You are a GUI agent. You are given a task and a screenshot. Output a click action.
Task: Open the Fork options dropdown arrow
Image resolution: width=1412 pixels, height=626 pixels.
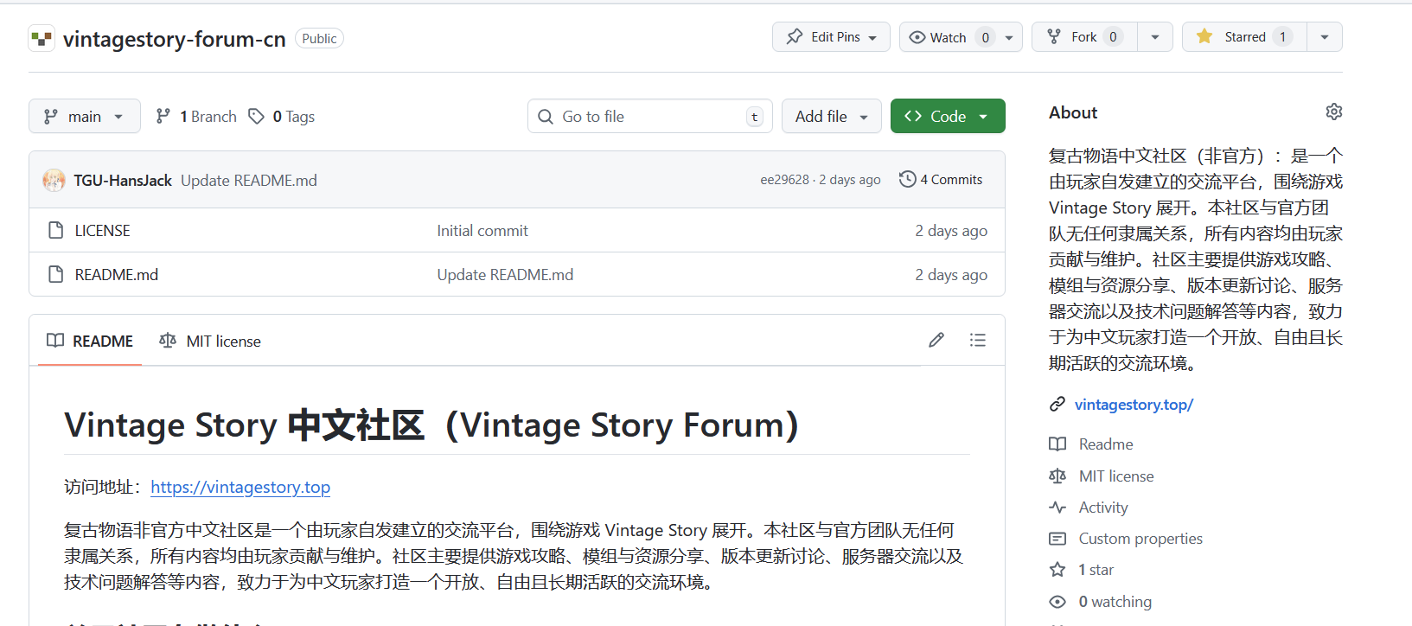coord(1155,37)
